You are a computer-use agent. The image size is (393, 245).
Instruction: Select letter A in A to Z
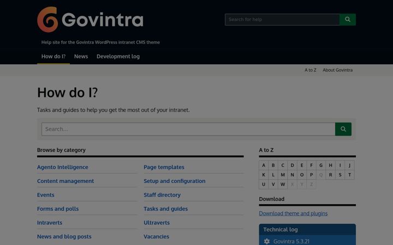point(264,166)
